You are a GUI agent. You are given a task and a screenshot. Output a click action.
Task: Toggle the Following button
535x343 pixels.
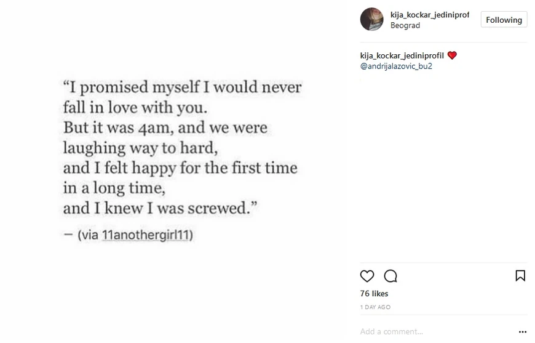pos(504,20)
